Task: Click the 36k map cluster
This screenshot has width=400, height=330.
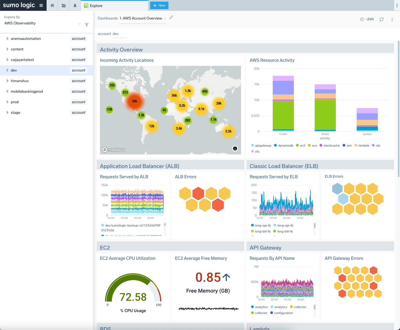Action: click(x=174, y=95)
